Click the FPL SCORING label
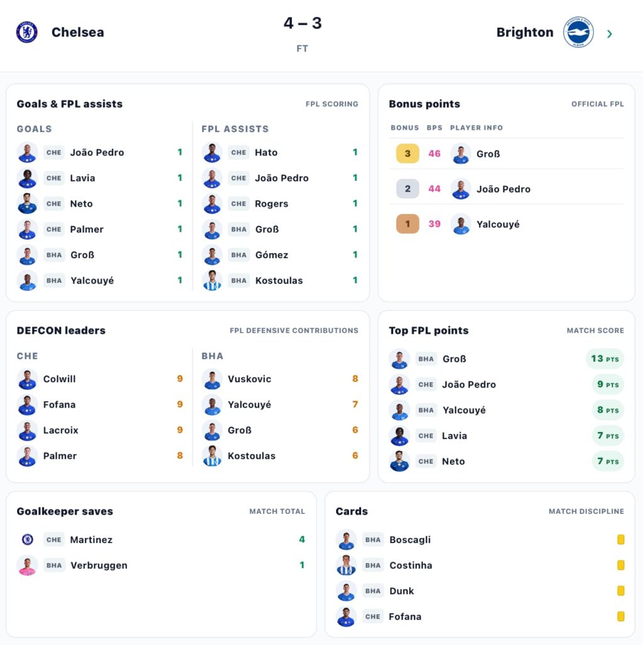 tap(332, 104)
